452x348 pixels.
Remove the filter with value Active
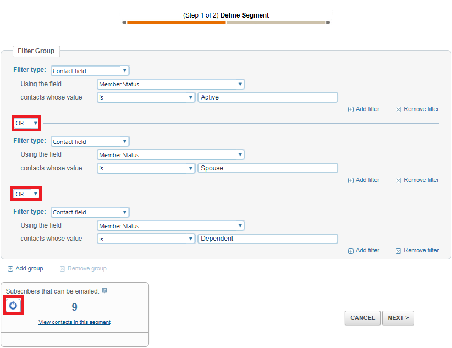click(x=417, y=109)
